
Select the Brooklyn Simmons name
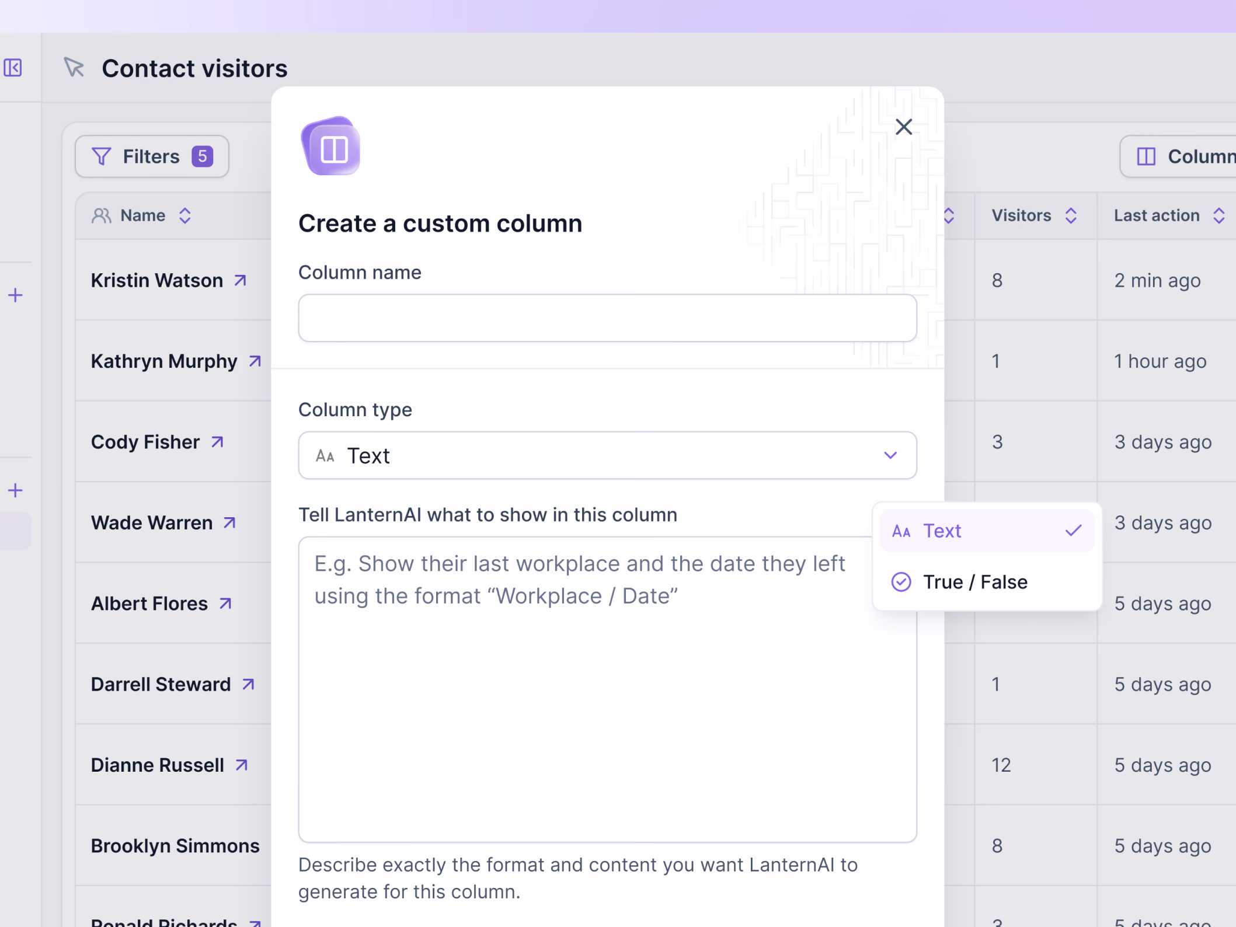coord(175,846)
